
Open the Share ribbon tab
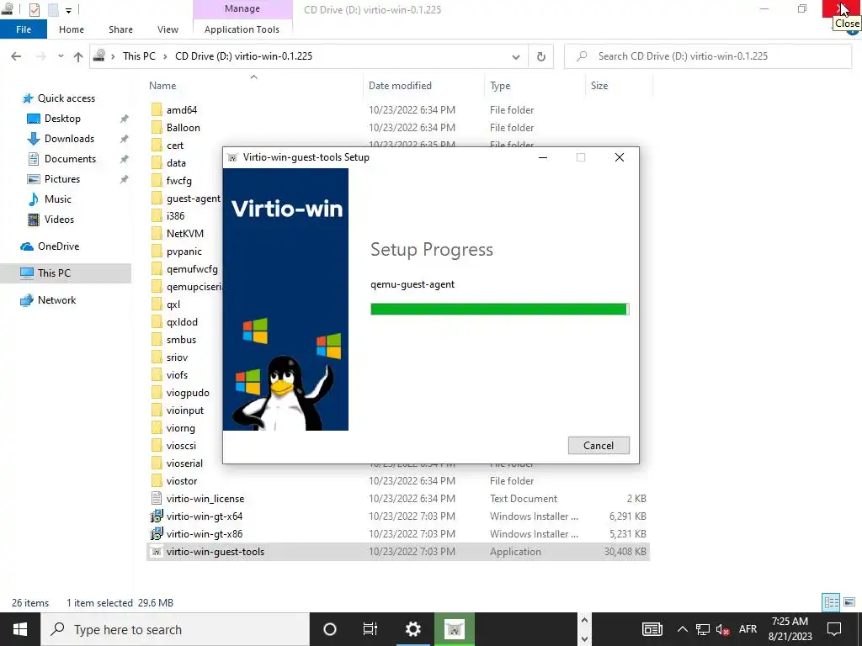point(120,29)
